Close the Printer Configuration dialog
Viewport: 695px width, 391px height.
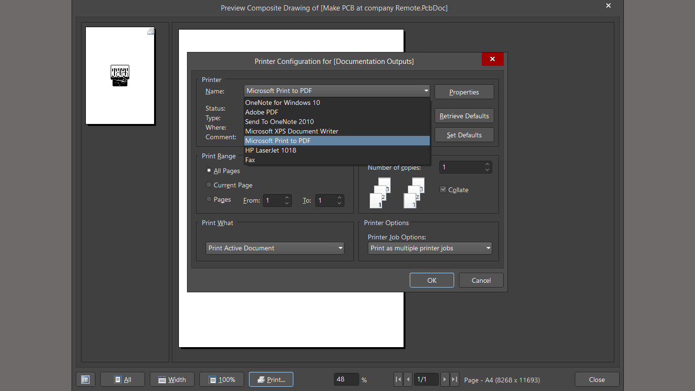[492, 59]
